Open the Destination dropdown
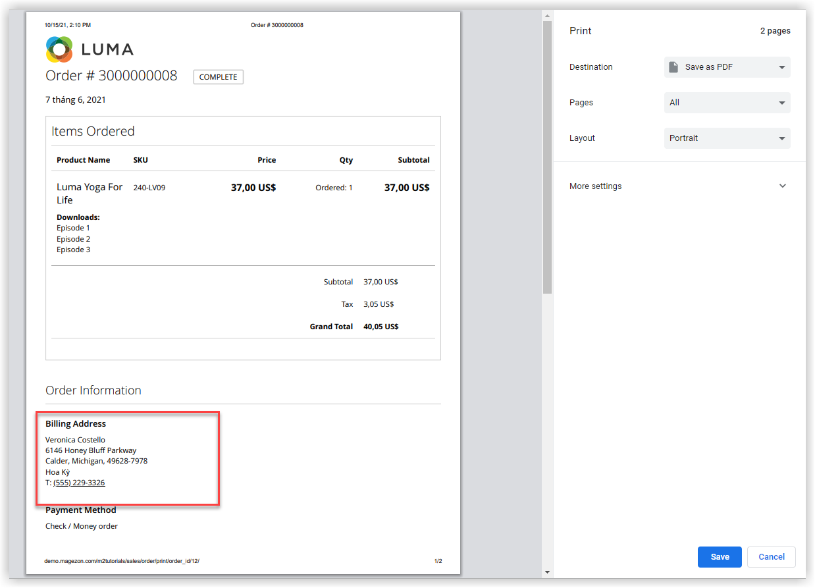815x588 pixels. click(727, 67)
